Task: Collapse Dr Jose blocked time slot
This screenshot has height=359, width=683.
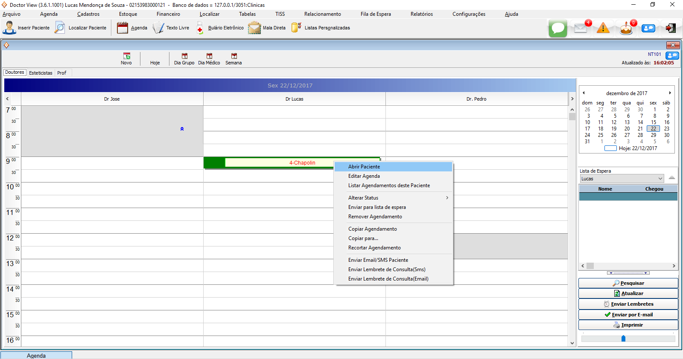Action: 182,129
